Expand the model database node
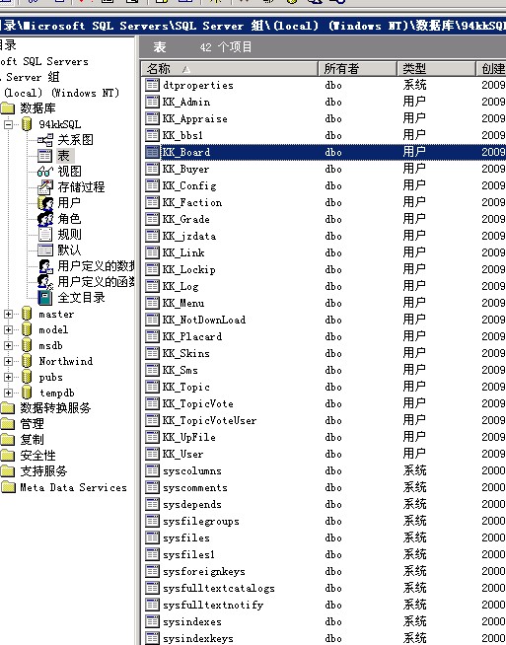This screenshot has width=506, height=645. tap(8, 330)
